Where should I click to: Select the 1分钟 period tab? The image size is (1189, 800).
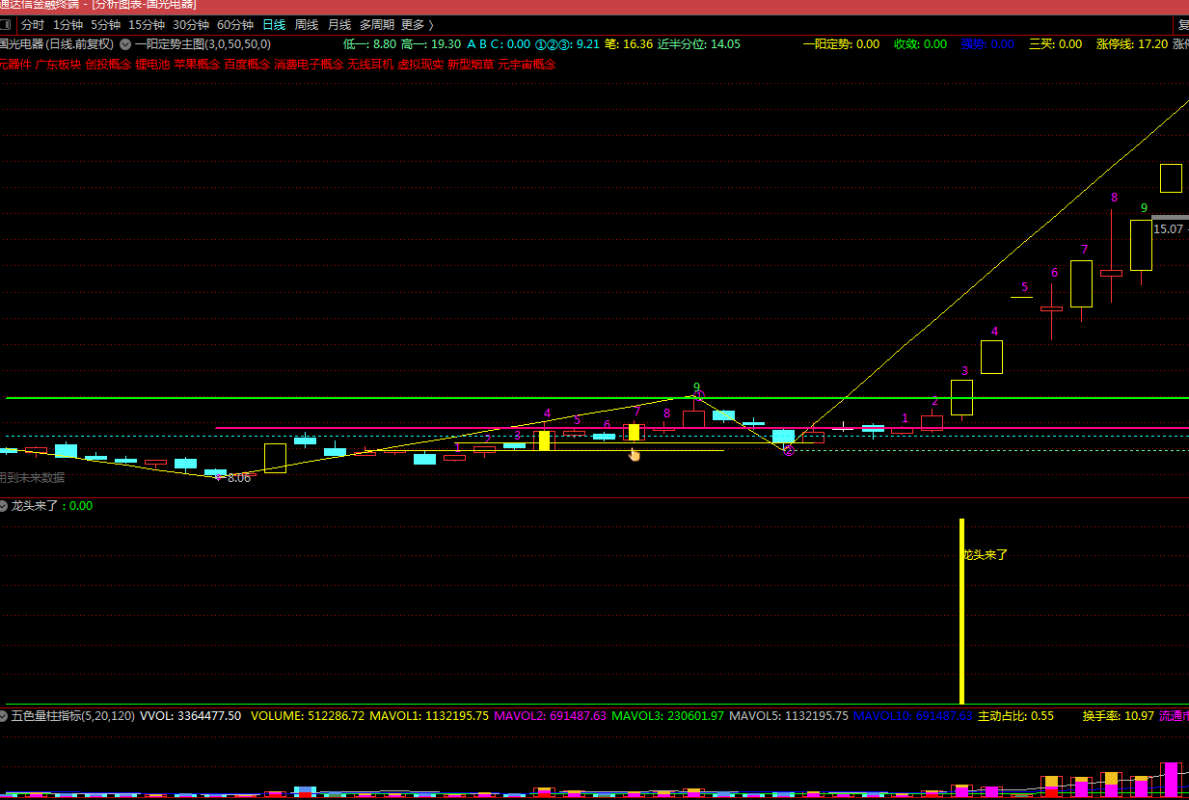68,25
